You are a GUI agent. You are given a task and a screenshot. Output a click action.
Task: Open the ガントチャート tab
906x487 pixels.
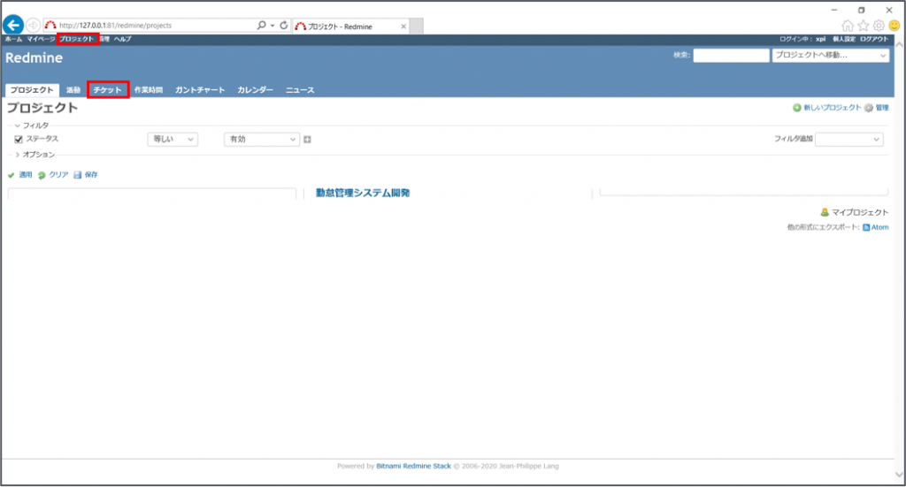coord(200,90)
